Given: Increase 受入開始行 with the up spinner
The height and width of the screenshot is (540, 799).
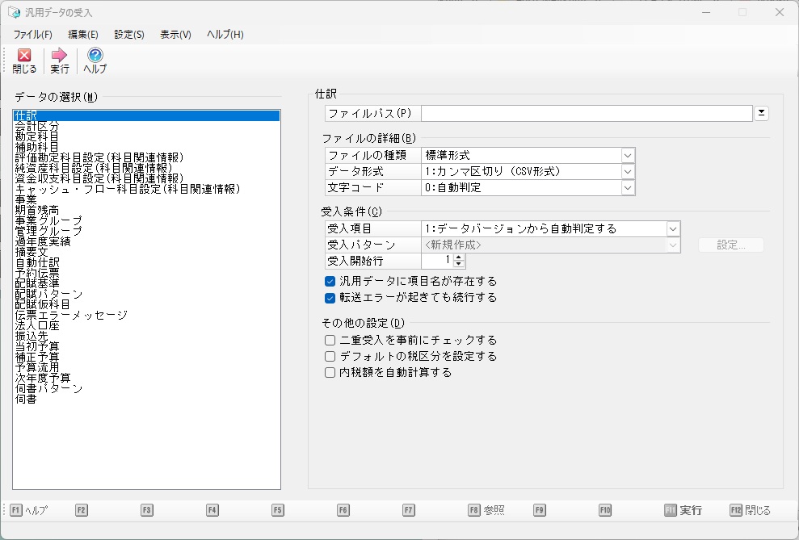Looking at the screenshot, I should (460, 257).
